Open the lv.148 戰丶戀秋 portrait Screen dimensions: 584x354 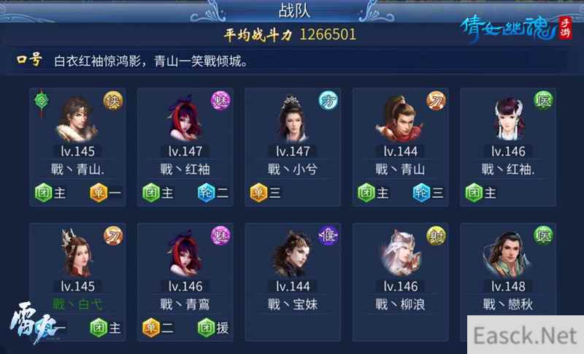(507, 254)
